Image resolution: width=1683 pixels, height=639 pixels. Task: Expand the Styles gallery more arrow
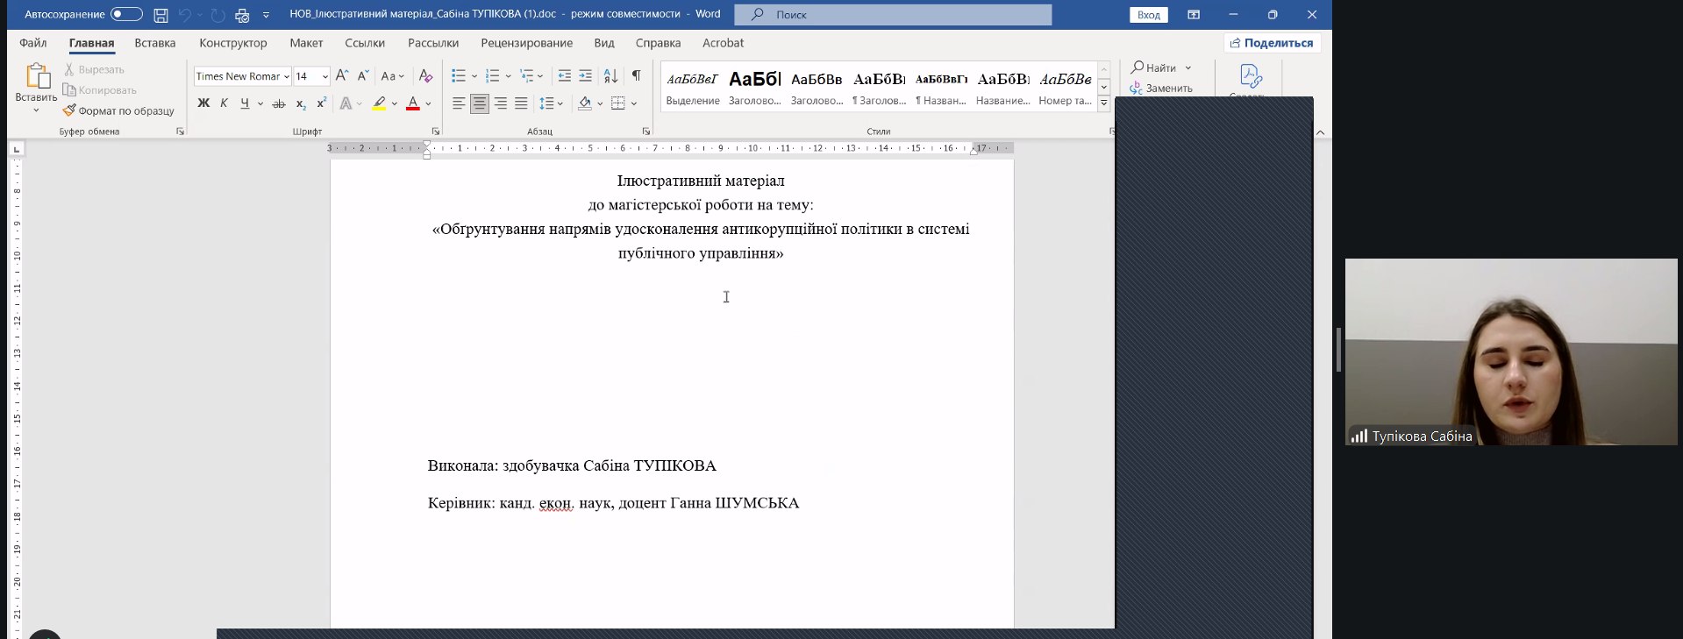[x=1104, y=103]
